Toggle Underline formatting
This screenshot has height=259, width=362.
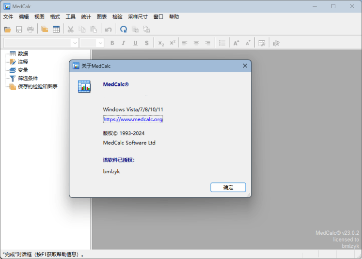[x=135, y=43]
